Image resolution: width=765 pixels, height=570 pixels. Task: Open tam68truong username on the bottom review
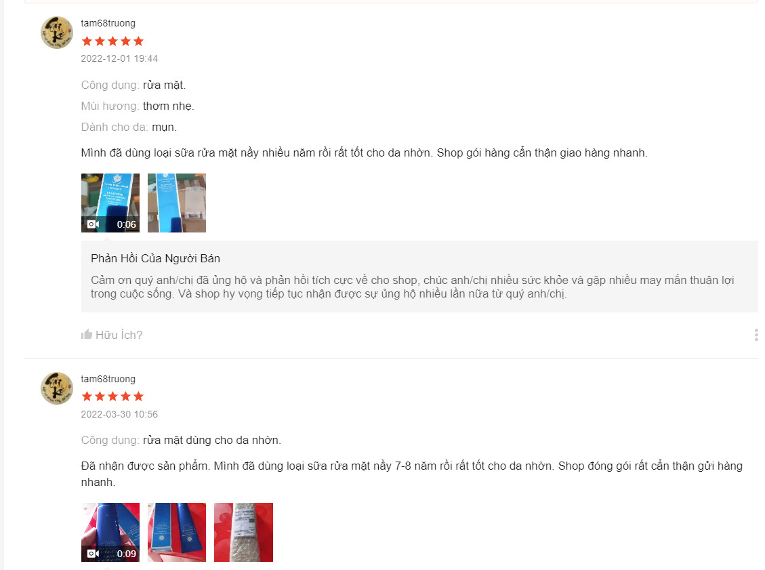point(108,379)
